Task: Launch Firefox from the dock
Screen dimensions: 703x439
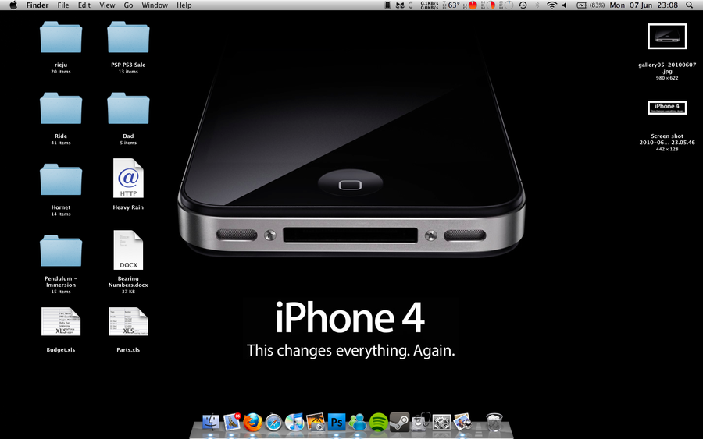Action: tap(252, 422)
